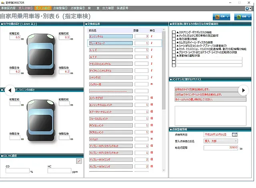Click the blue 登録 button icon
Screen dimensions: 256x188
click(x=239, y=17)
